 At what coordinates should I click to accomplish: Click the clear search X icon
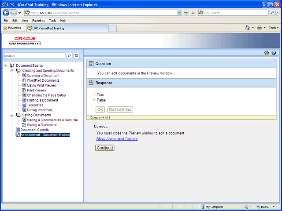[76, 56]
